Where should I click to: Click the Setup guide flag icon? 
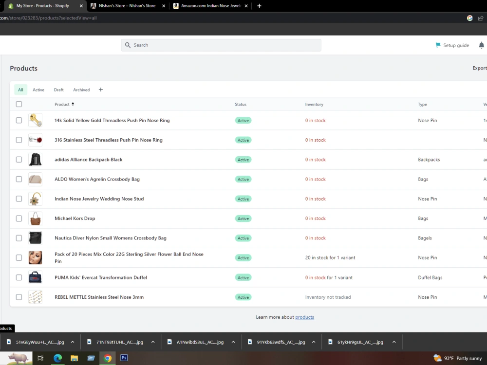pos(438,45)
